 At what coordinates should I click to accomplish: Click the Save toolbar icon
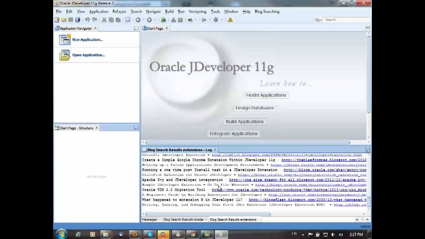pos(70,20)
